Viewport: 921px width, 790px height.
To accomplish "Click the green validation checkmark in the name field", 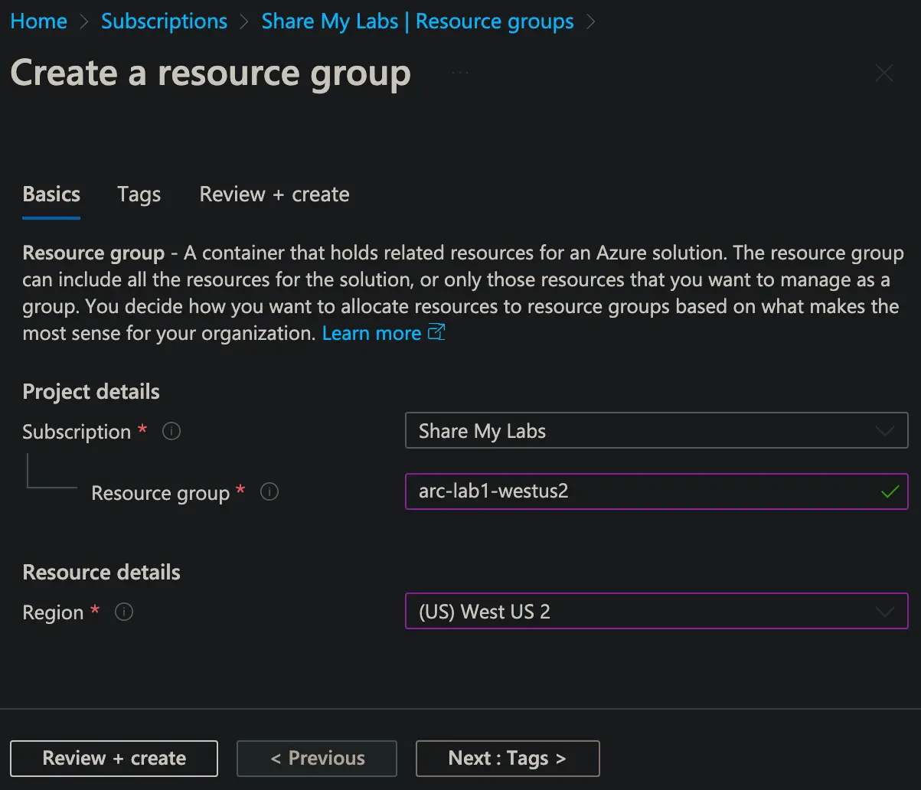I will point(889,492).
